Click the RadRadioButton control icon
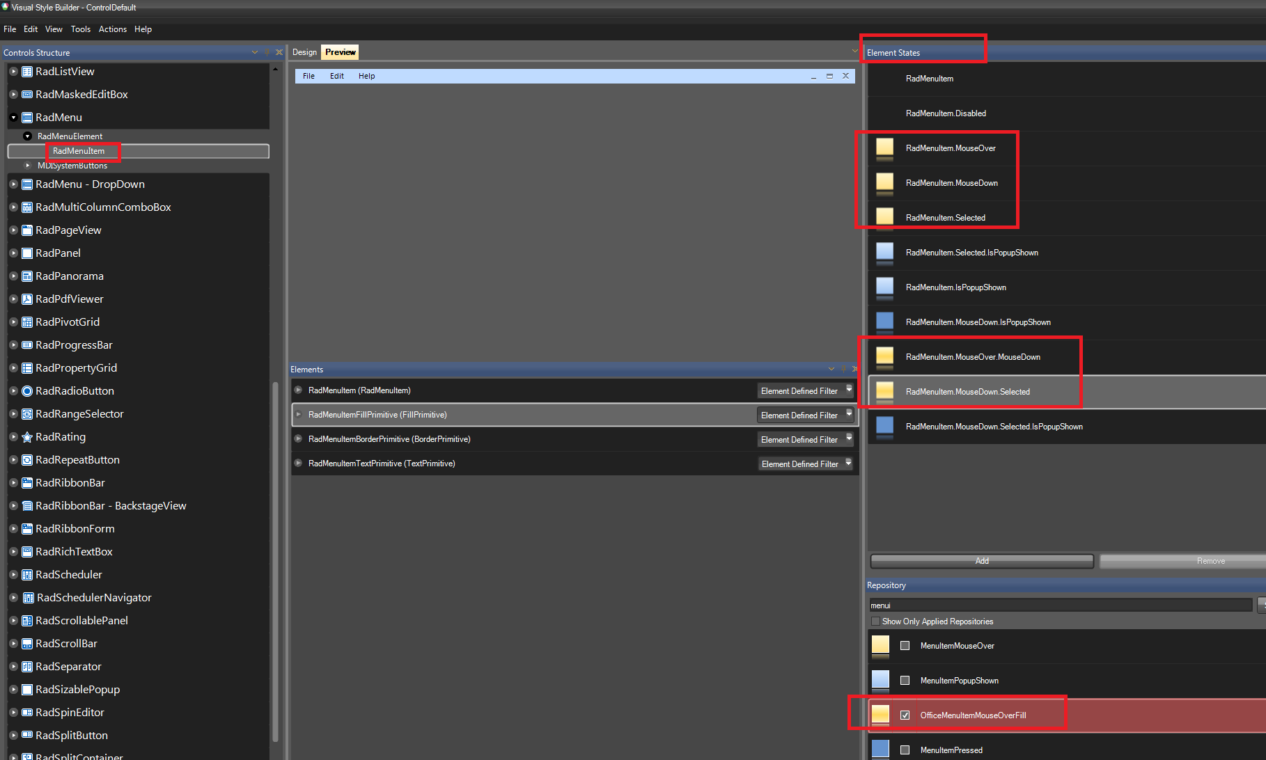Viewport: 1266px width, 760px height. click(27, 391)
